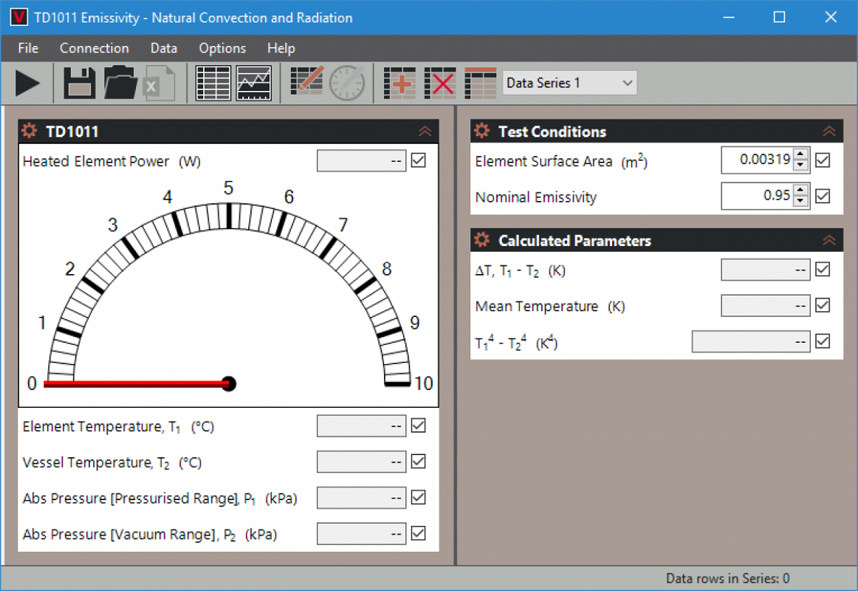Click the data series table icon beside the dropdown
Screen dimensions: 858x591
pos(481,83)
